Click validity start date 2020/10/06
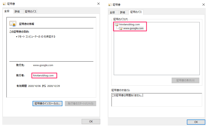Screen dimensions: 209x128 [34, 86]
